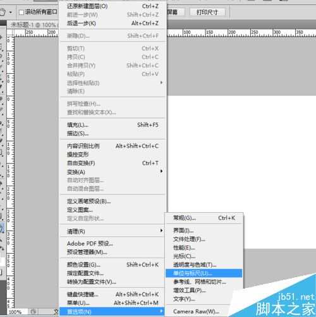Select 定义图案... menu item
This screenshot has height=317, width=316.
click(x=112, y=210)
